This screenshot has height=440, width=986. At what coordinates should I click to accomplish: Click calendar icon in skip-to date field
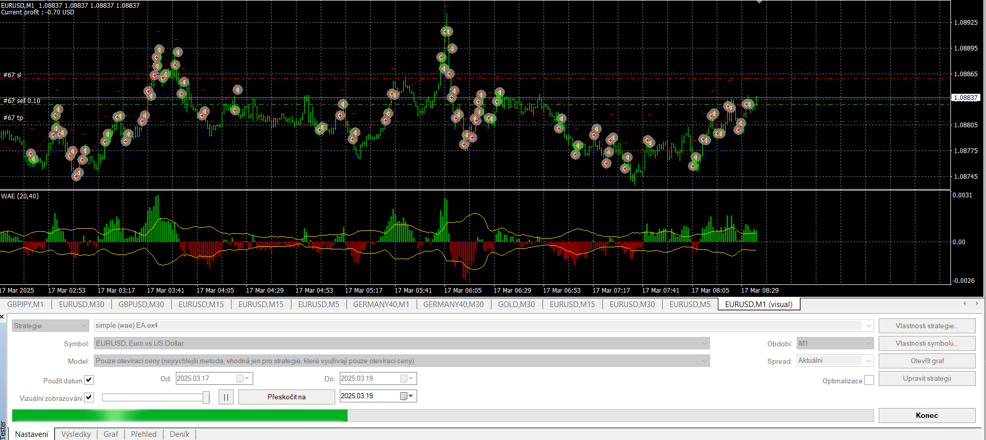click(x=405, y=396)
